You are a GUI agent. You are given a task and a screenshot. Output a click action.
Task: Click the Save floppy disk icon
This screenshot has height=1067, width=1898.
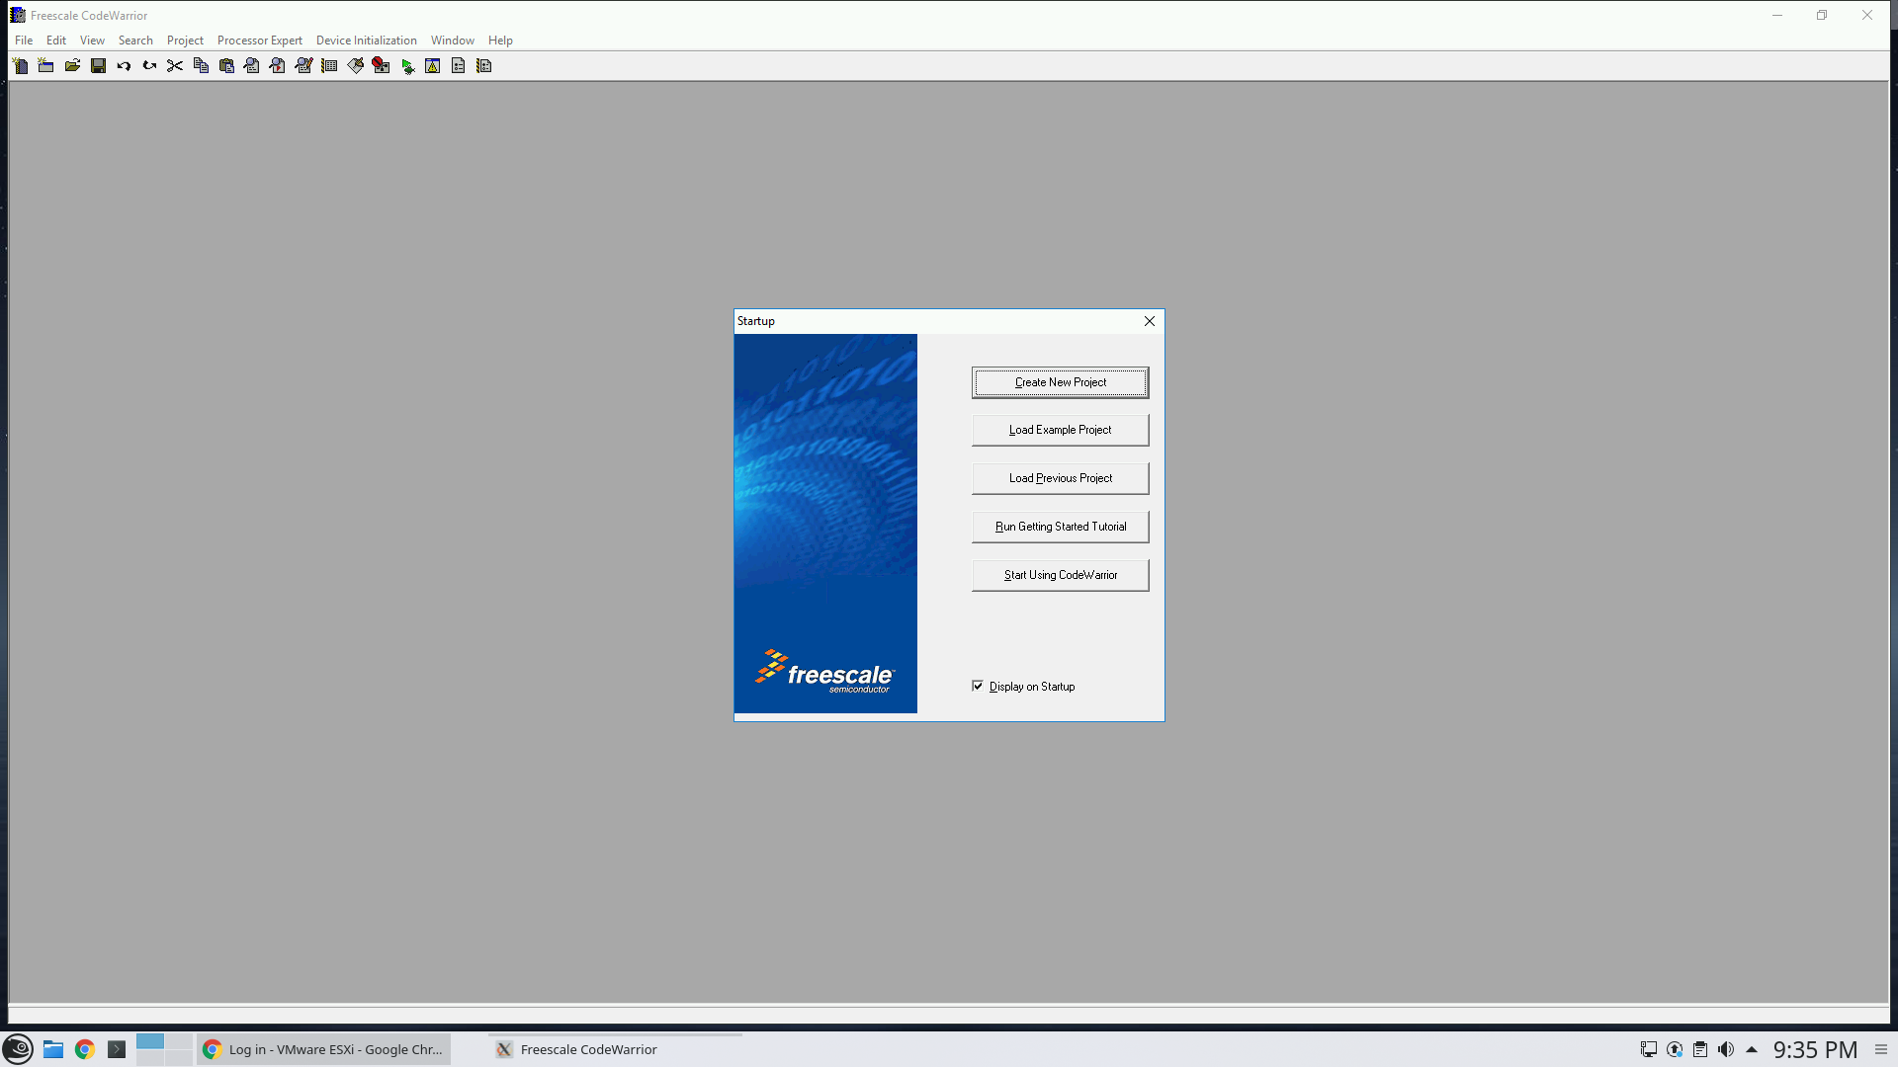(x=98, y=66)
